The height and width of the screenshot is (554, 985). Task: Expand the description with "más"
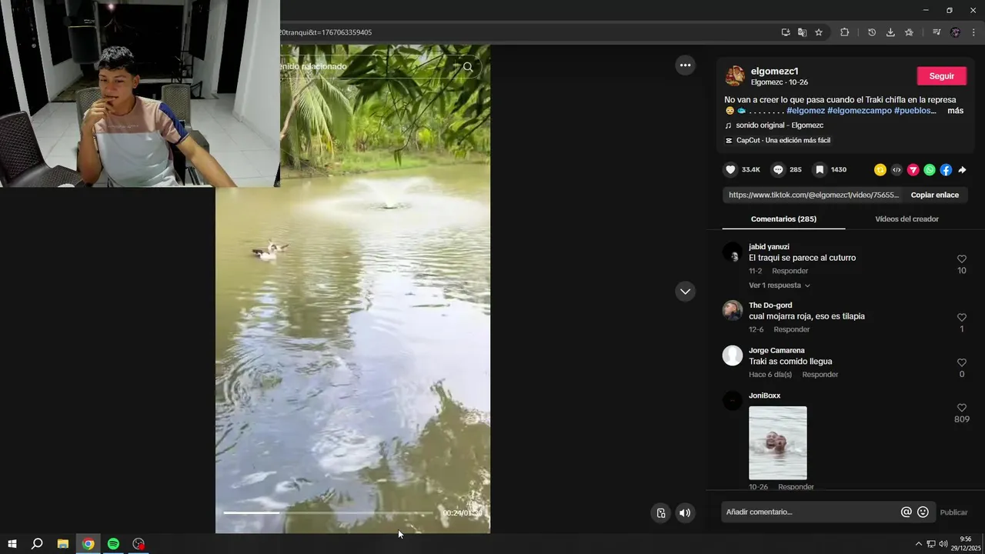click(x=955, y=111)
